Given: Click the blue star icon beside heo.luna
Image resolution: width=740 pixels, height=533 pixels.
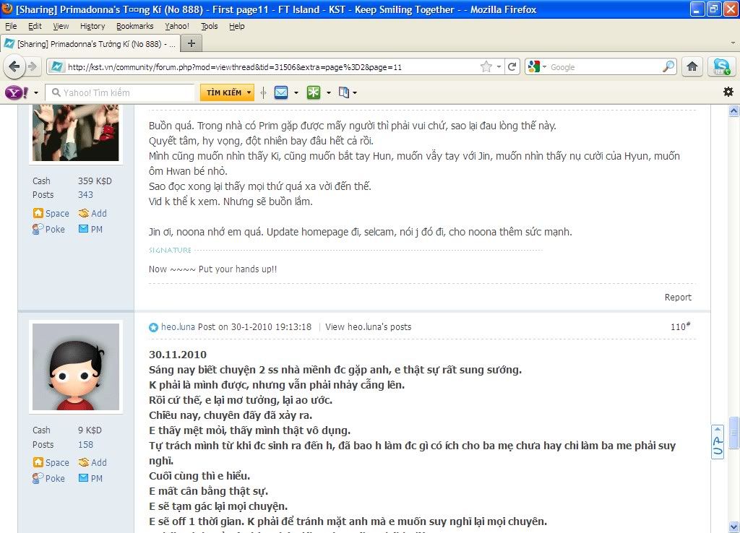Looking at the screenshot, I should 153,327.
